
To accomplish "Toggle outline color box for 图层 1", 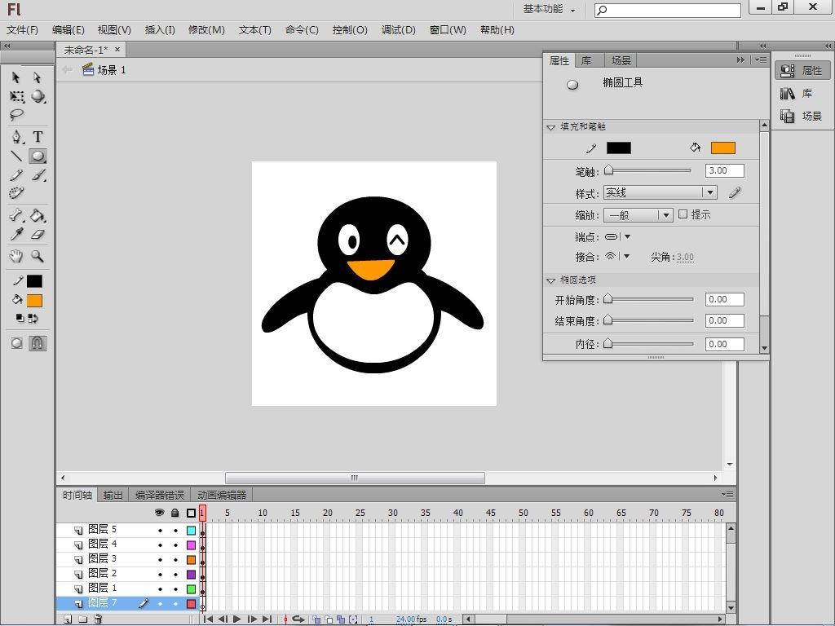I will coord(191,589).
